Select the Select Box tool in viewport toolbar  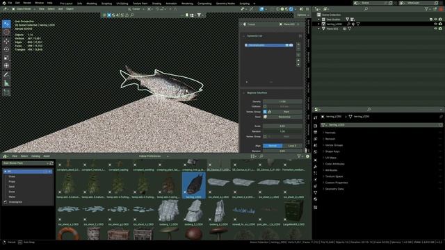click(6, 24)
